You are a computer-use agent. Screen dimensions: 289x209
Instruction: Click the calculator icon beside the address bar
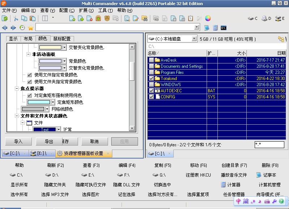click(x=215, y=28)
